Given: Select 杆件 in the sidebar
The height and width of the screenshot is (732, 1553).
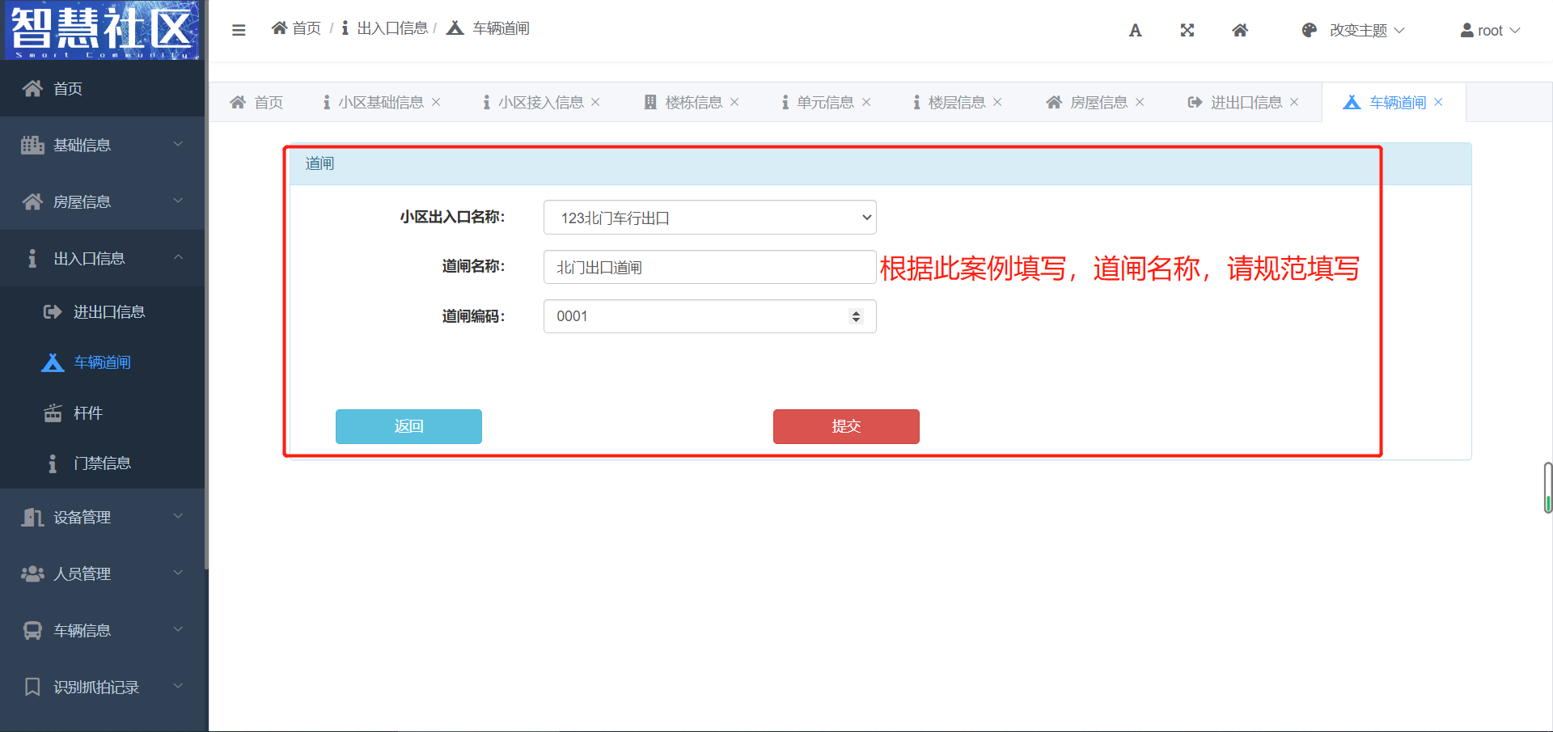Looking at the screenshot, I should tap(87, 413).
